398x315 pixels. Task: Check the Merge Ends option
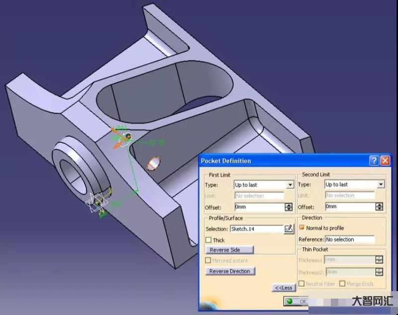[342, 284]
